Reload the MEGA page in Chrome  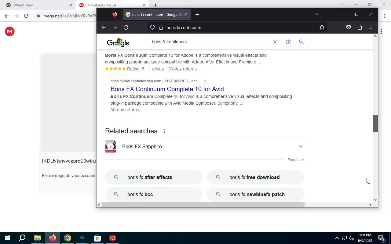26,16
